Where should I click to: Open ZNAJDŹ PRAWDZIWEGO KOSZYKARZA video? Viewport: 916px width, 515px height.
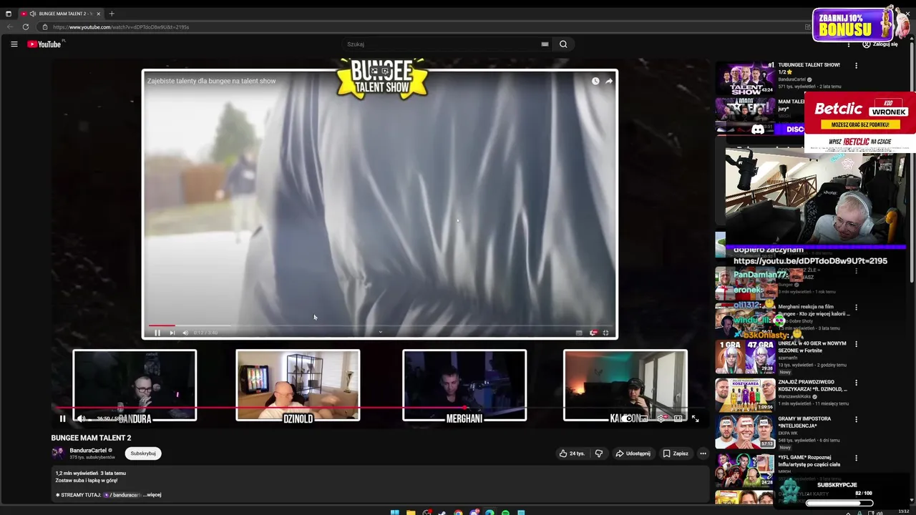[x=745, y=394]
